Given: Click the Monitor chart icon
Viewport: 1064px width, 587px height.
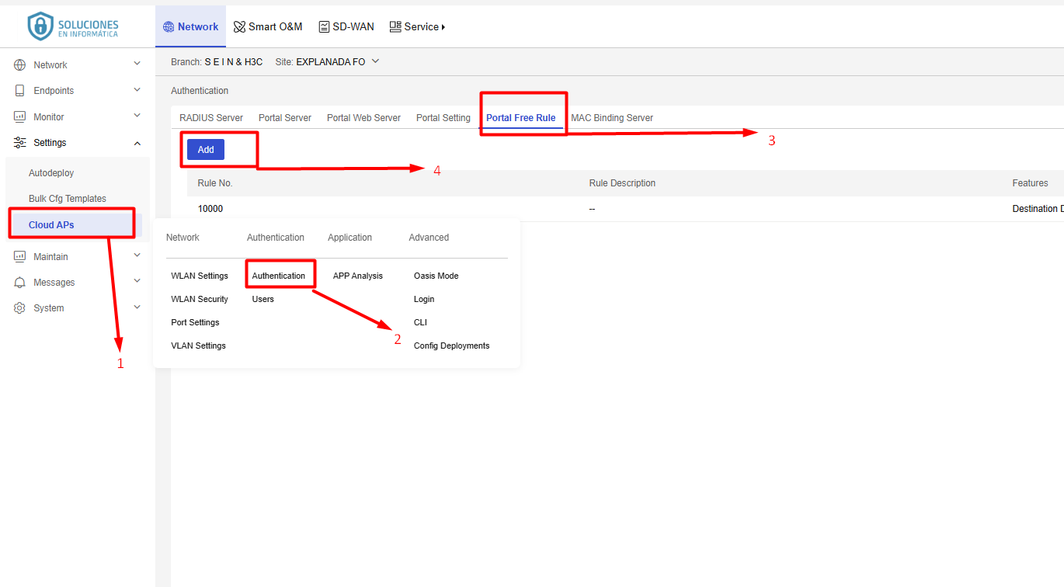Looking at the screenshot, I should click(20, 117).
